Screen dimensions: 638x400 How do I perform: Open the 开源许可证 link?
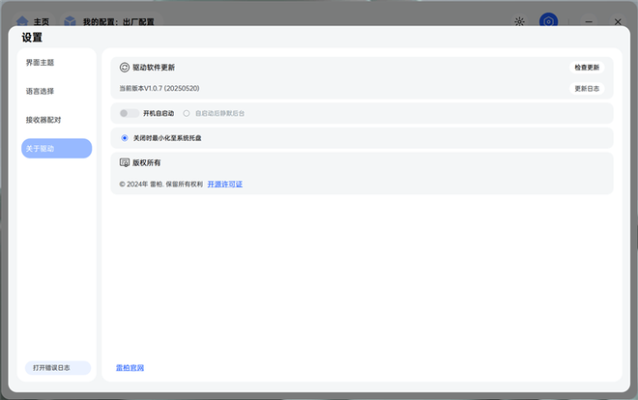click(224, 184)
